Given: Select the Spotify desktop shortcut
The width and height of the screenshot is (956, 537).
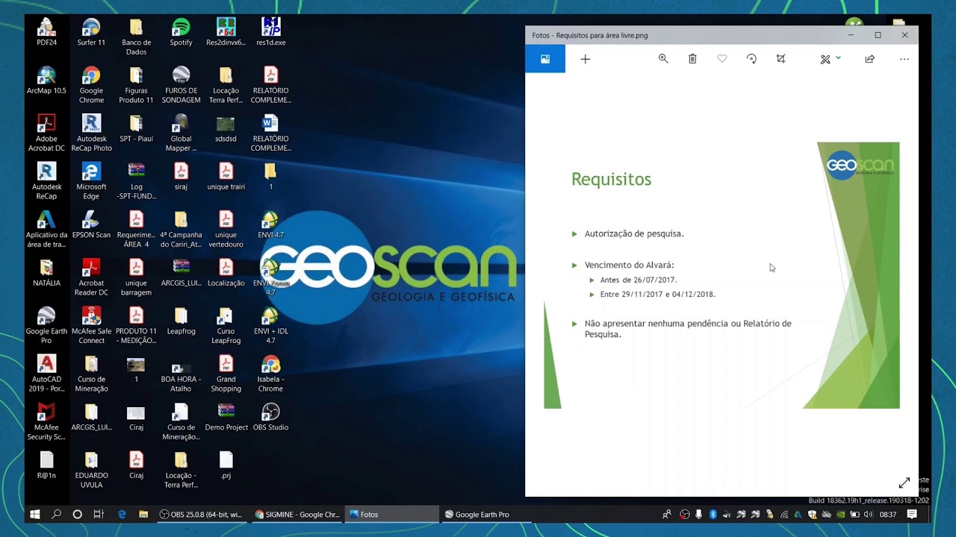Looking at the screenshot, I should click(x=181, y=32).
